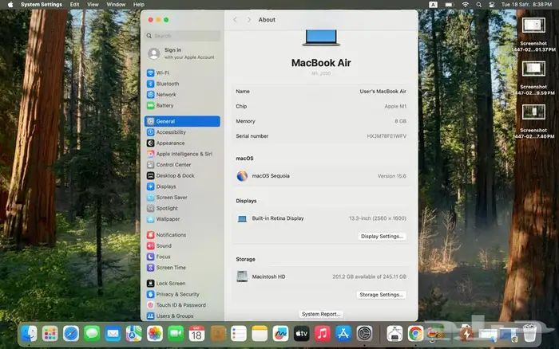This screenshot has width=559, height=349.
Task: Click the System Report button
Action: 321,314
